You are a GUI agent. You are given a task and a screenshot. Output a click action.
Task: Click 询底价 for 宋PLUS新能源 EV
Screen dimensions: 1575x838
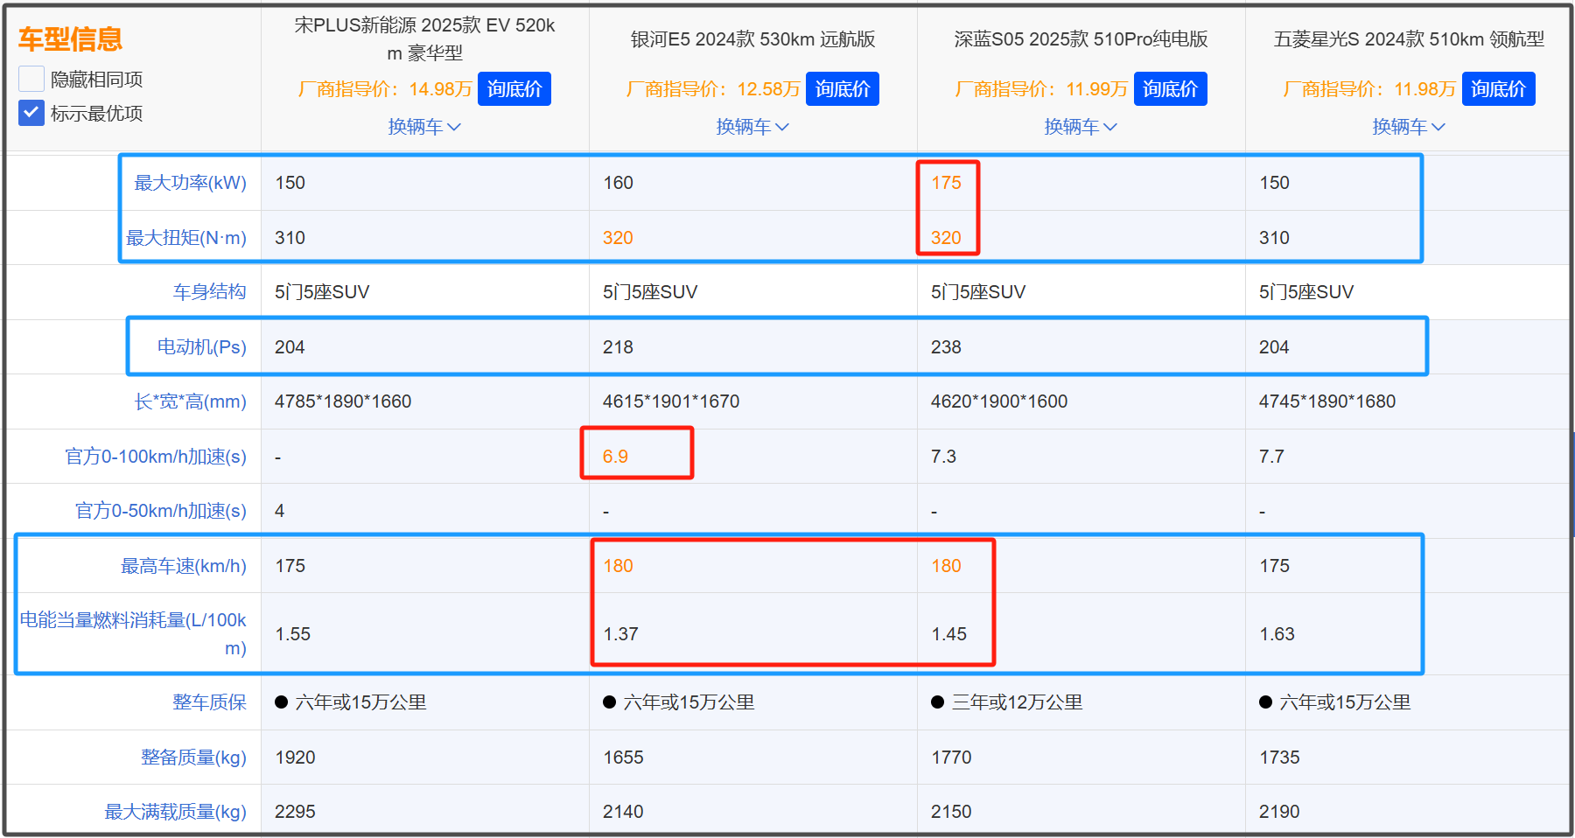[514, 88]
